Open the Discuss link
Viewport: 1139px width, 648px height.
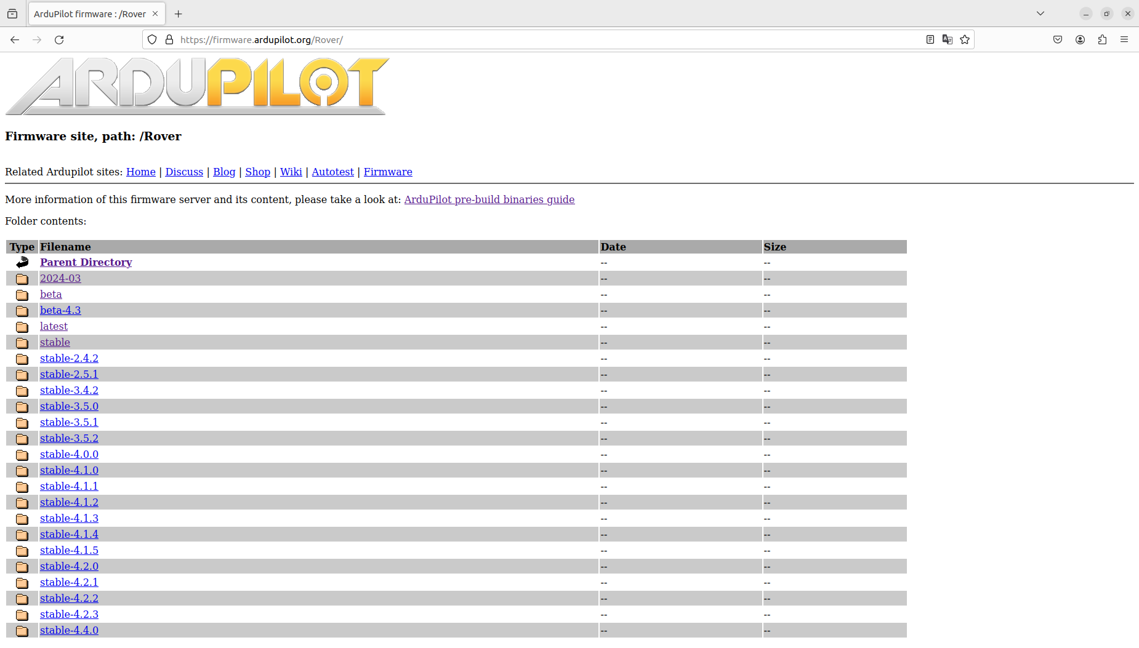click(x=184, y=172)
